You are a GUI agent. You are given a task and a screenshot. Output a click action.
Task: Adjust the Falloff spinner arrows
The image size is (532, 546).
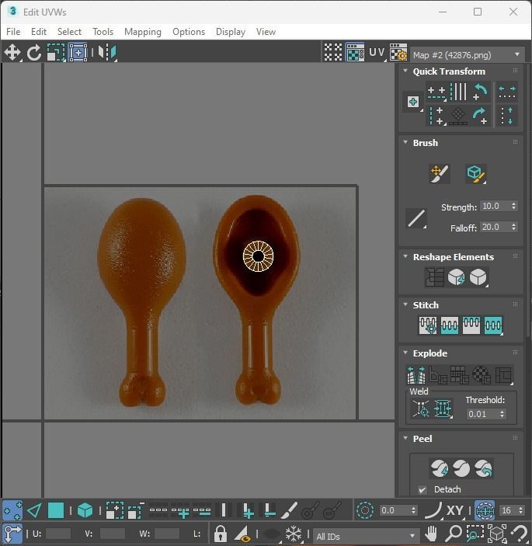[514, 227]
